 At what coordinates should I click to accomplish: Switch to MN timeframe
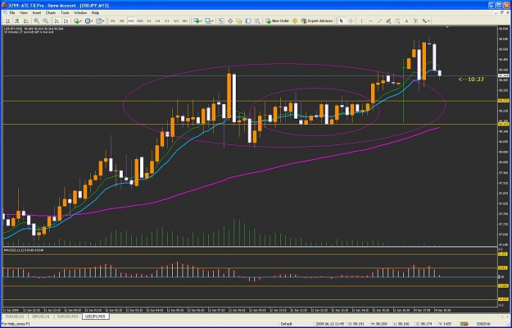(x=185, y=20)
